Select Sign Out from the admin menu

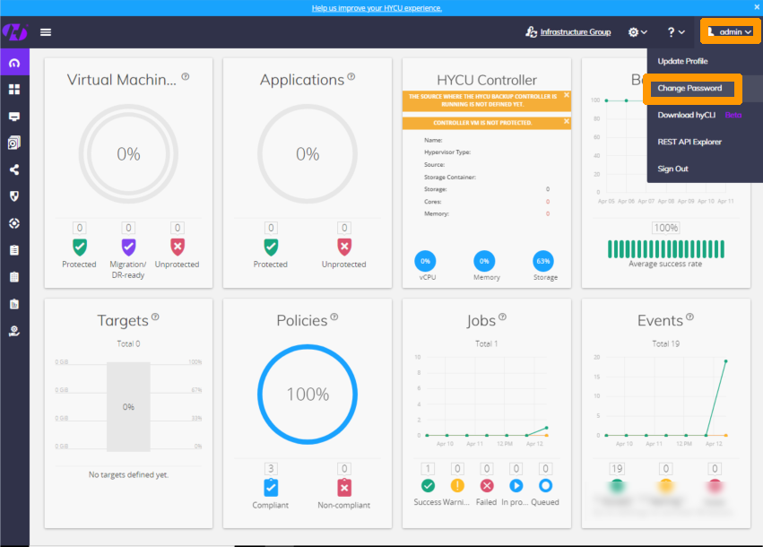[675, 168]
